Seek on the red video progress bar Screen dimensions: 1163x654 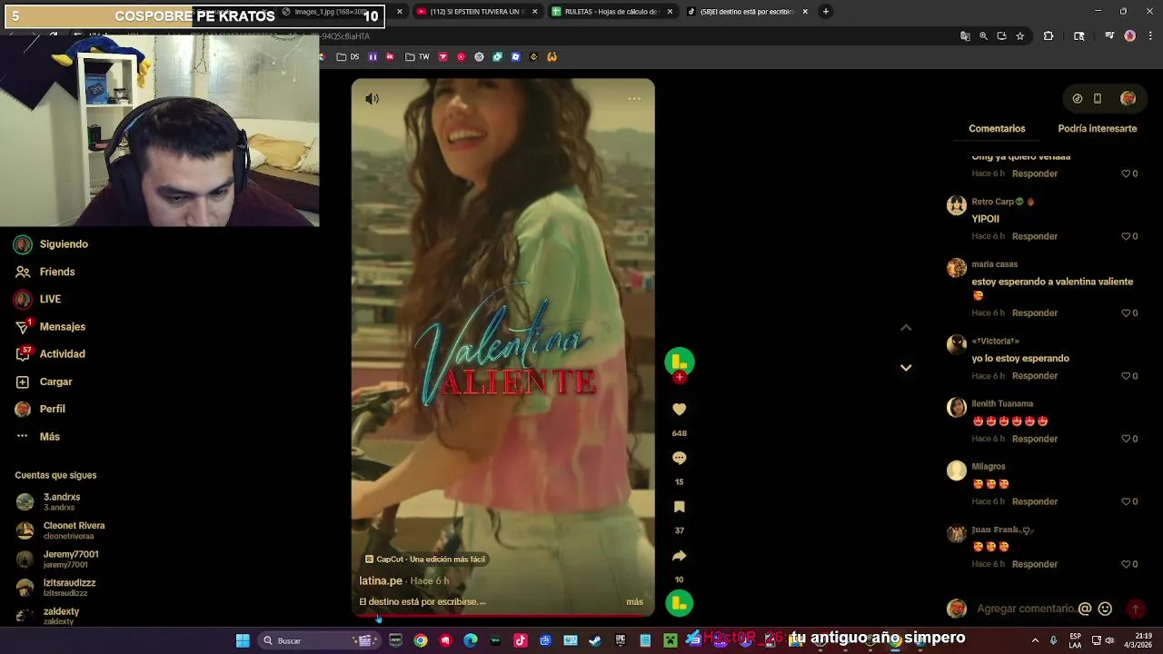tap(502, 616)
